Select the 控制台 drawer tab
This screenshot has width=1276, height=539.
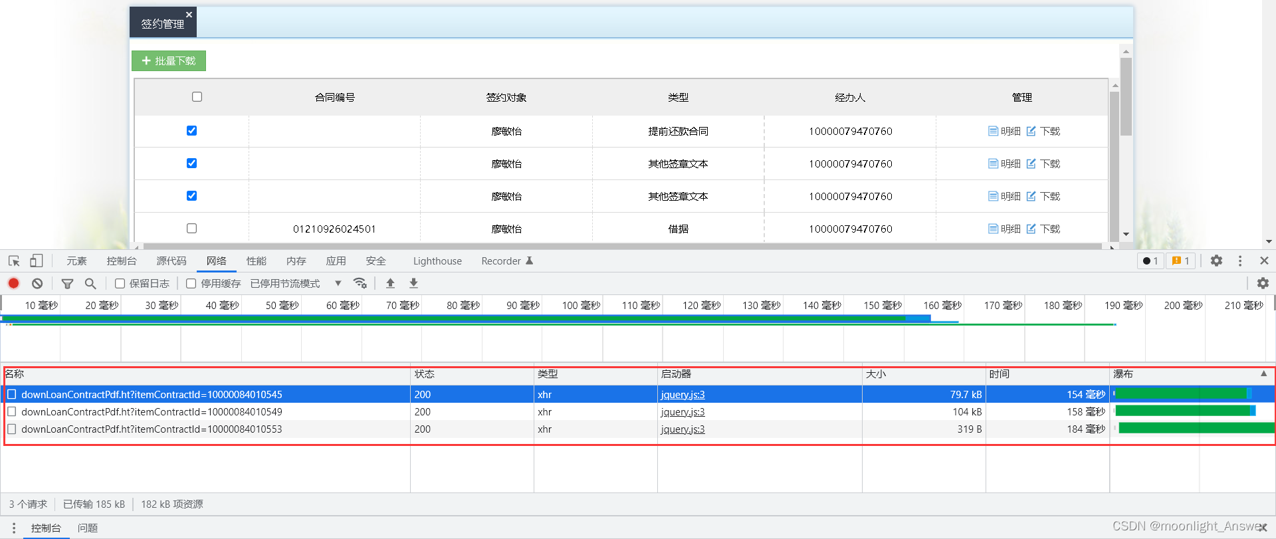(x=46, y=528)
